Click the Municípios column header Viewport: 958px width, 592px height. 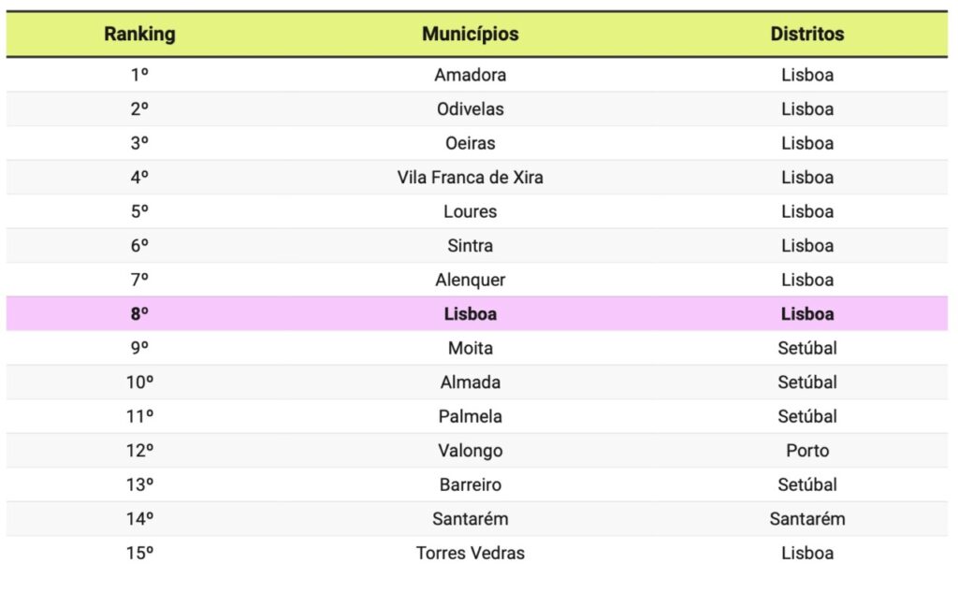point(470,34)
